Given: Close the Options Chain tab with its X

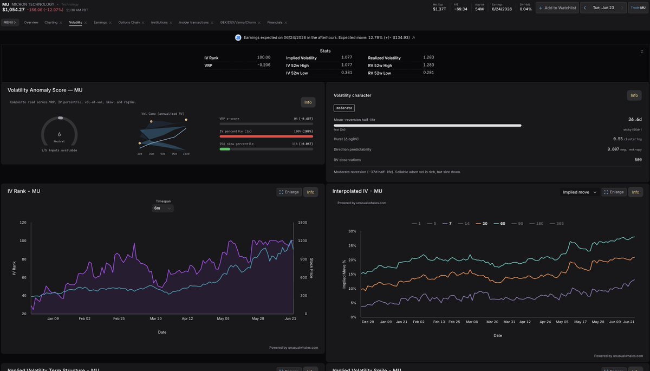Looking at the screenshot, I should click(143, 23).
